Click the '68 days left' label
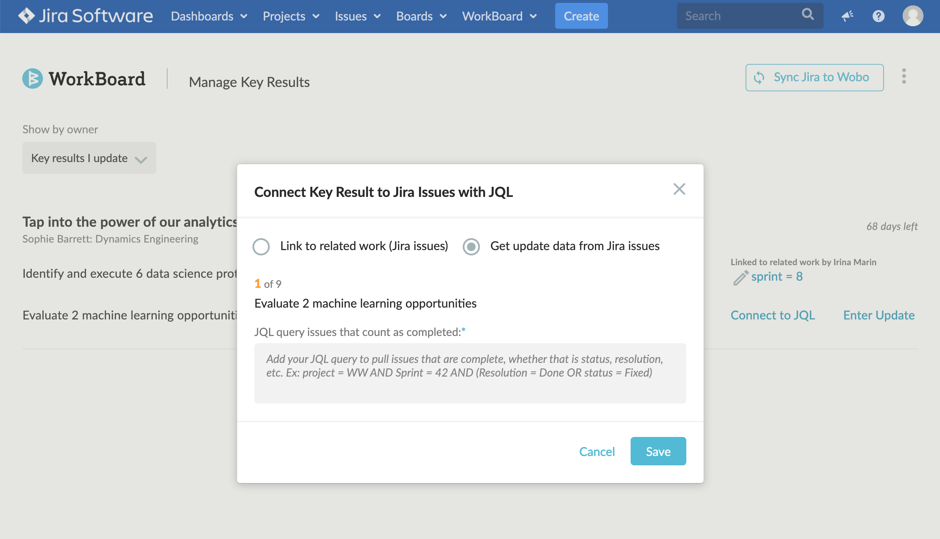This screenshot has width=940, height=539. 892,226
